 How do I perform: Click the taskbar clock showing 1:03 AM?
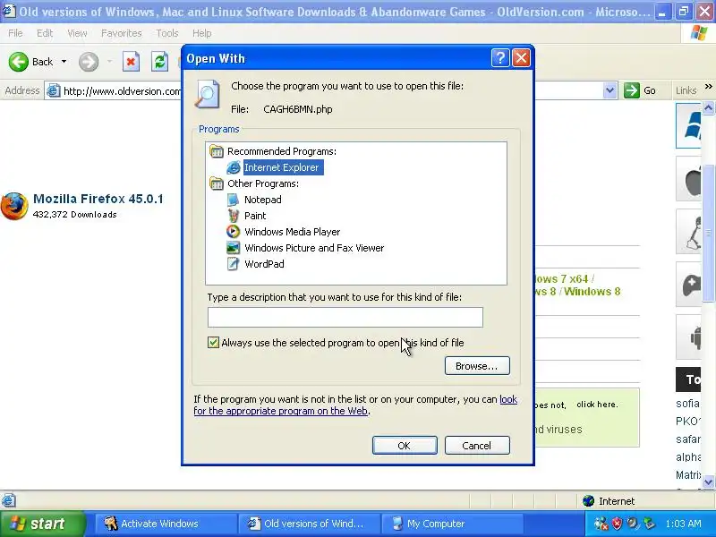(683, 524)
